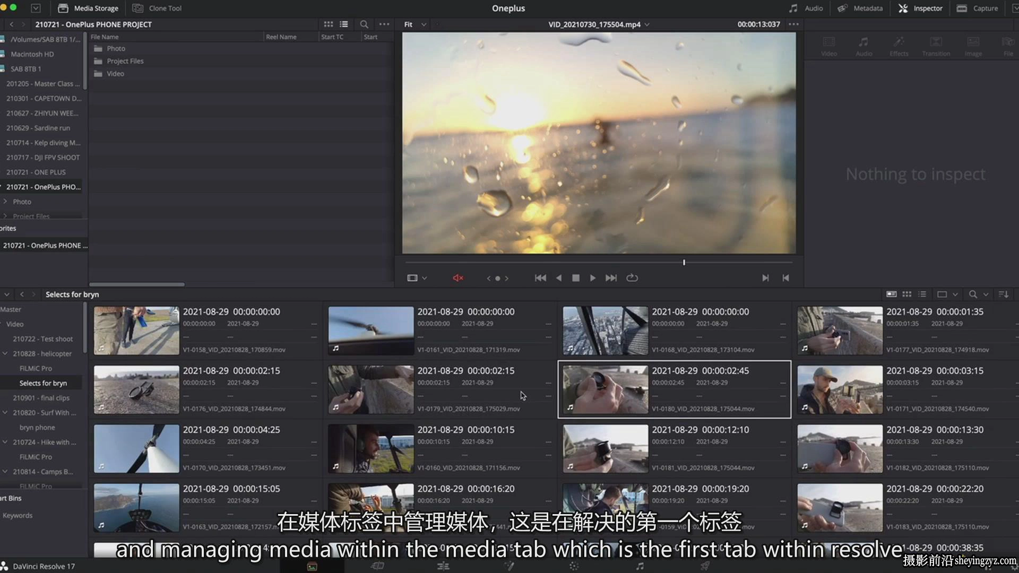Click the media pool search icon
This screenshot has width=1019, height=573.
pyautogui.click(x=973, y=294)
